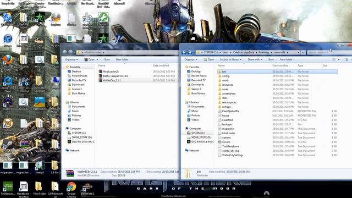Open Organize menu in Mods window

[x=71, y=59]
